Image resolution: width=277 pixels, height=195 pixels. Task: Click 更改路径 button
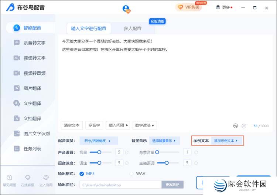point(172,185)
